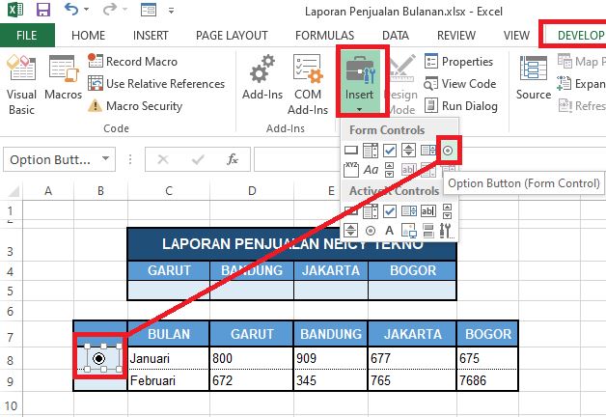The height and width of the screenshot is (417, 606).
Task: Toggle Design Mode
Action: pos(401,85)
